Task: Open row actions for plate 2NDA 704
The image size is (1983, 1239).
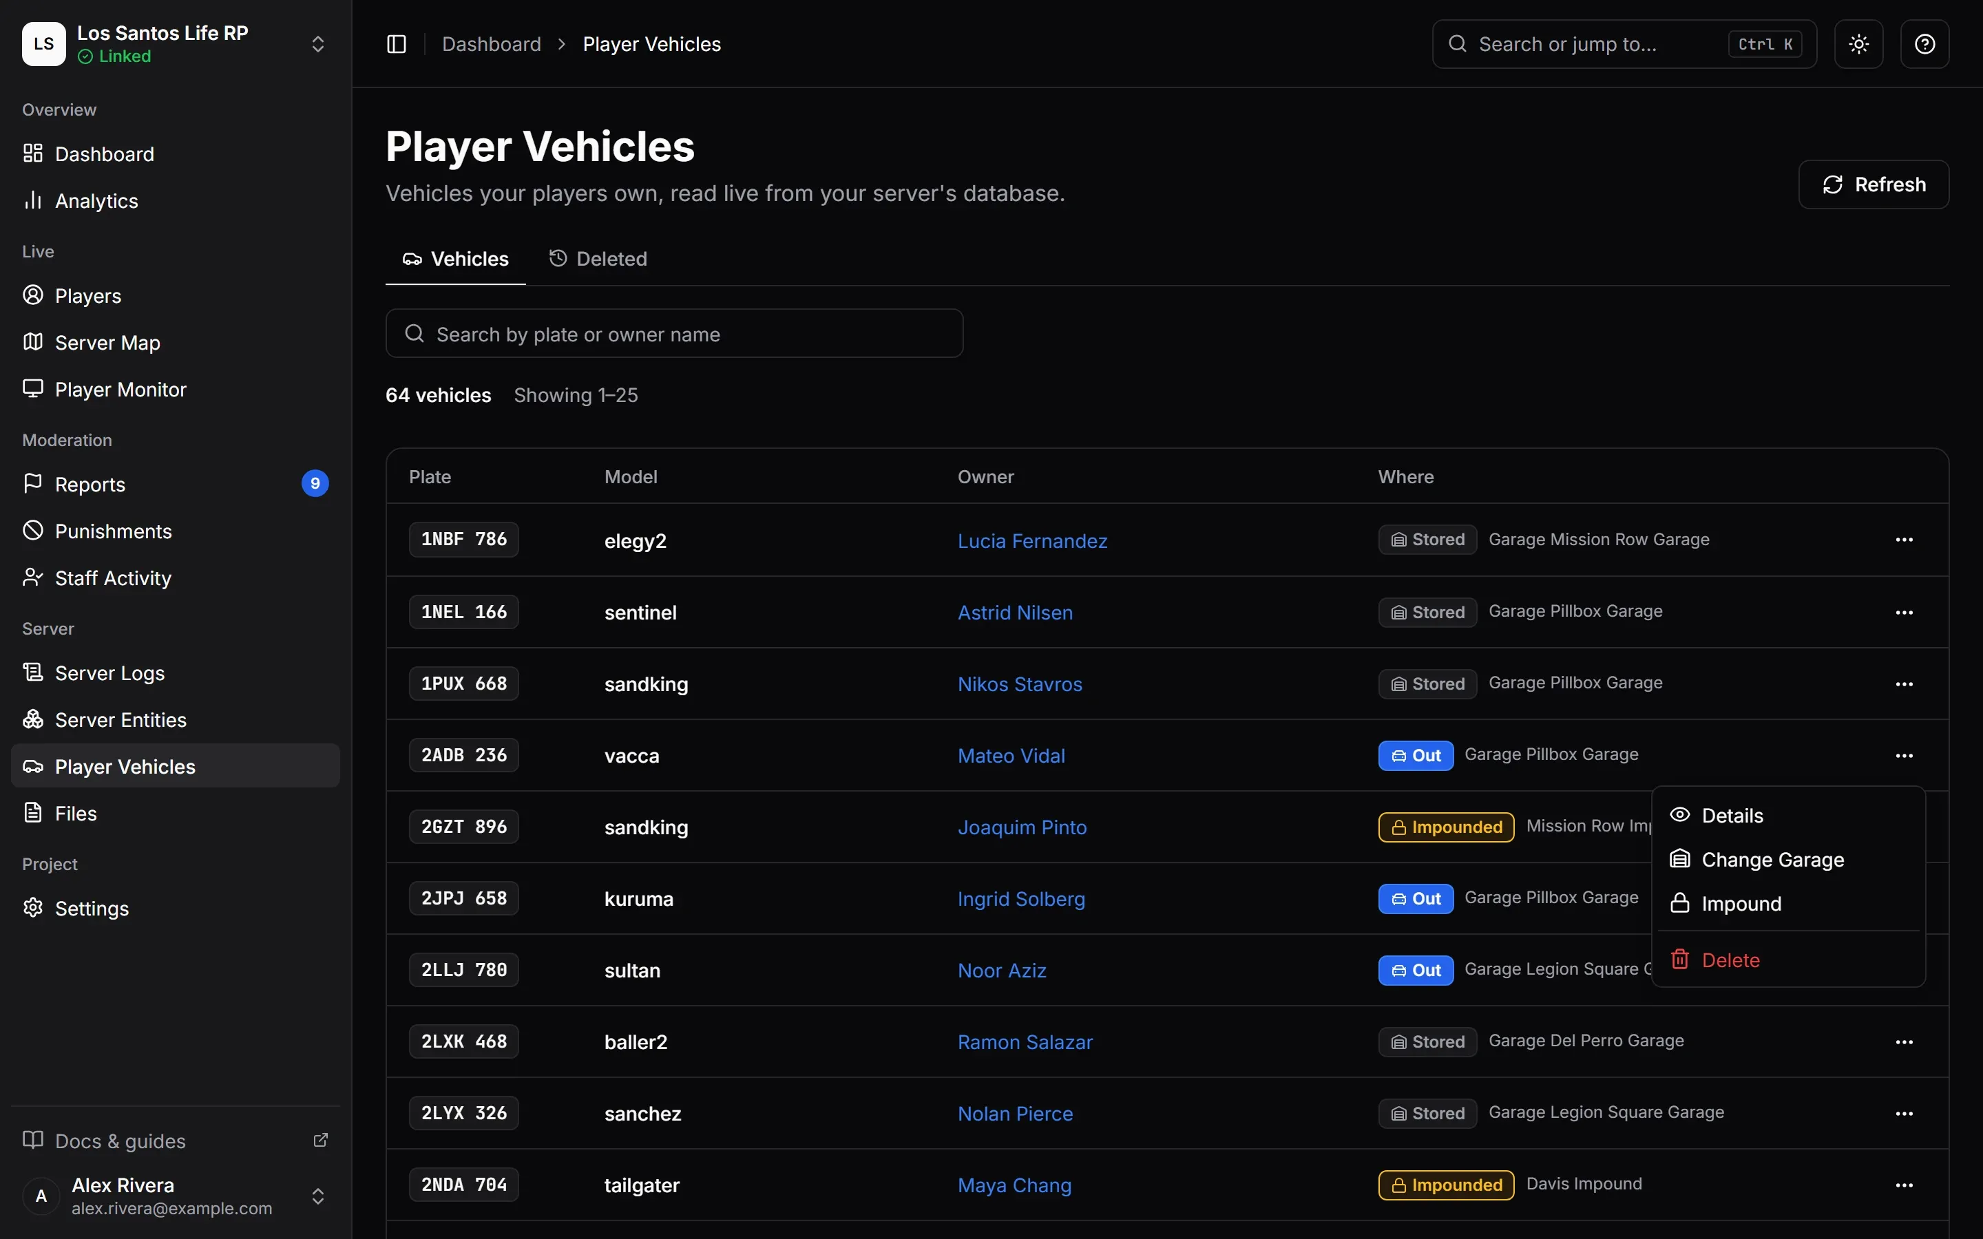Action: [x=1904, y=1186]
